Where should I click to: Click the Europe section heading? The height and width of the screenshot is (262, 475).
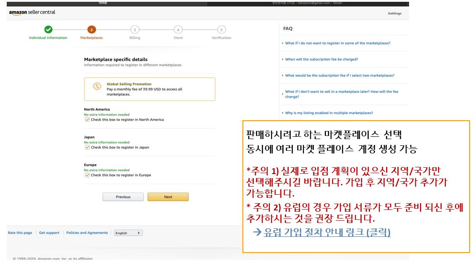point(90,165)
